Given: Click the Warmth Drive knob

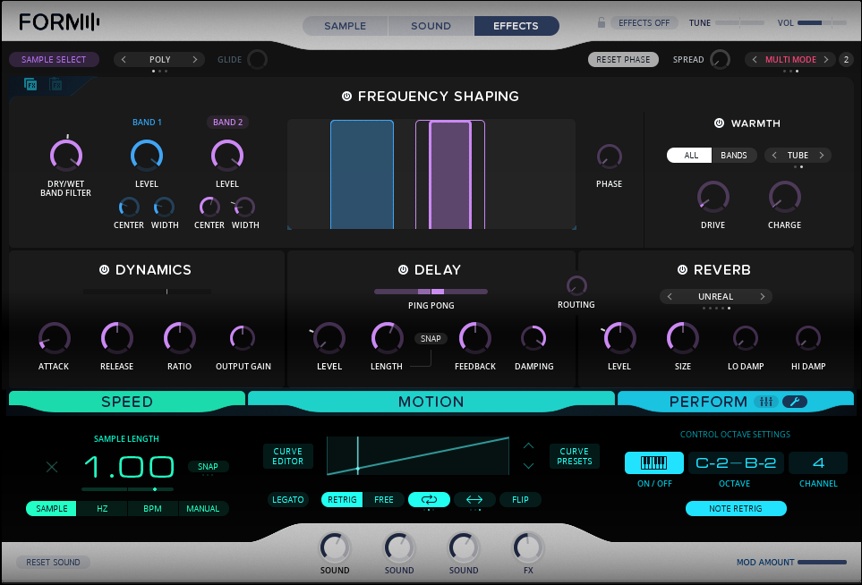Looking at the screenshot, I should point(713,197).
